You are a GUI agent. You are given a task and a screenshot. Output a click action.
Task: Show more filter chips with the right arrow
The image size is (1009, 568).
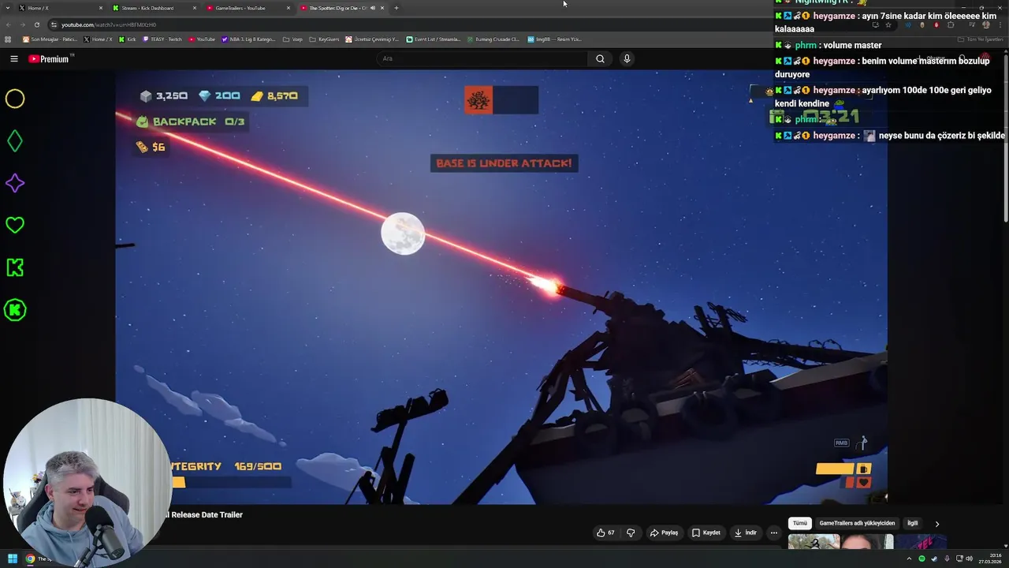[x=936, y=523]
